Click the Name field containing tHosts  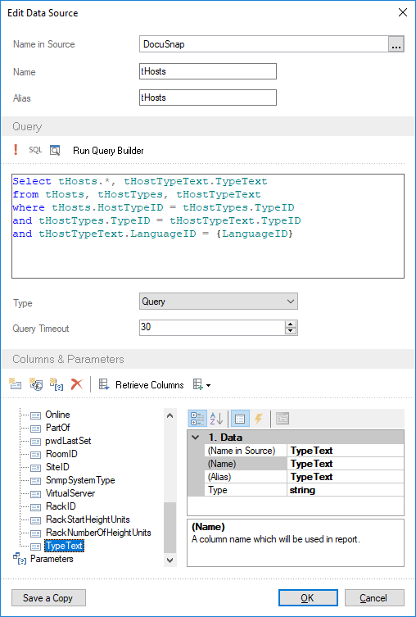[208, 71]
